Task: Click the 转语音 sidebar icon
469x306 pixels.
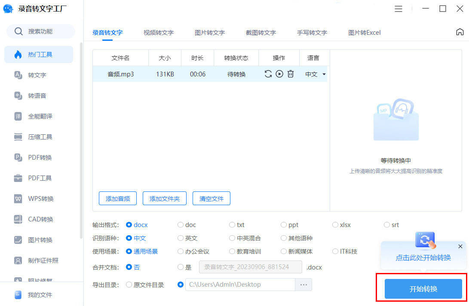Action: 18,96
